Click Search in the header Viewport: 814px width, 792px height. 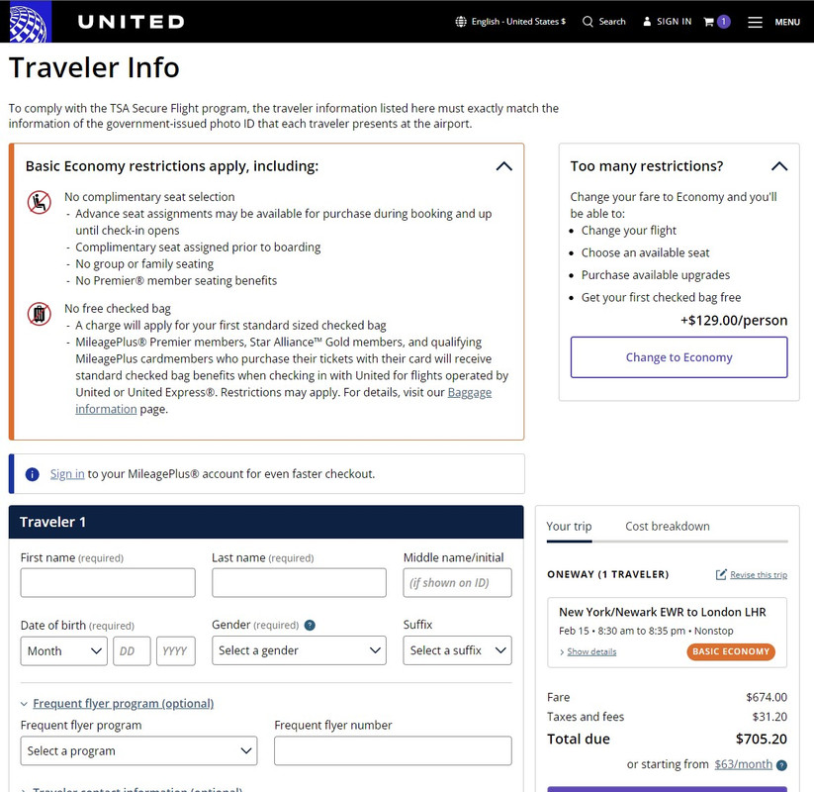click(612, 22)
